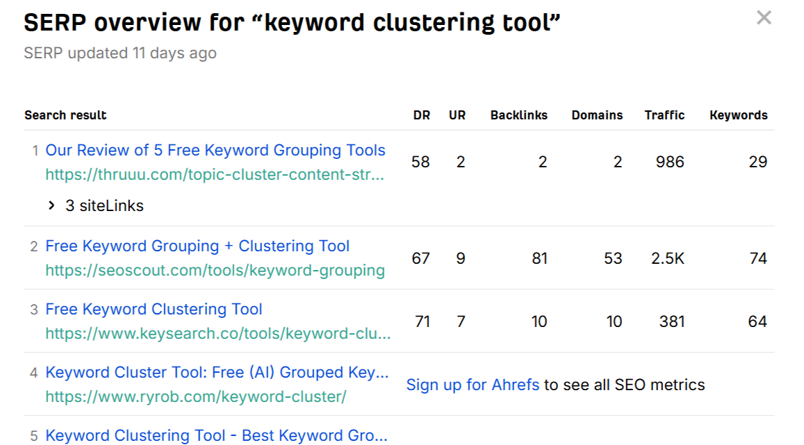Select keywords value 64 in keysearch row
The width and height of the screenshot is (804, 445).
[757, 321]
